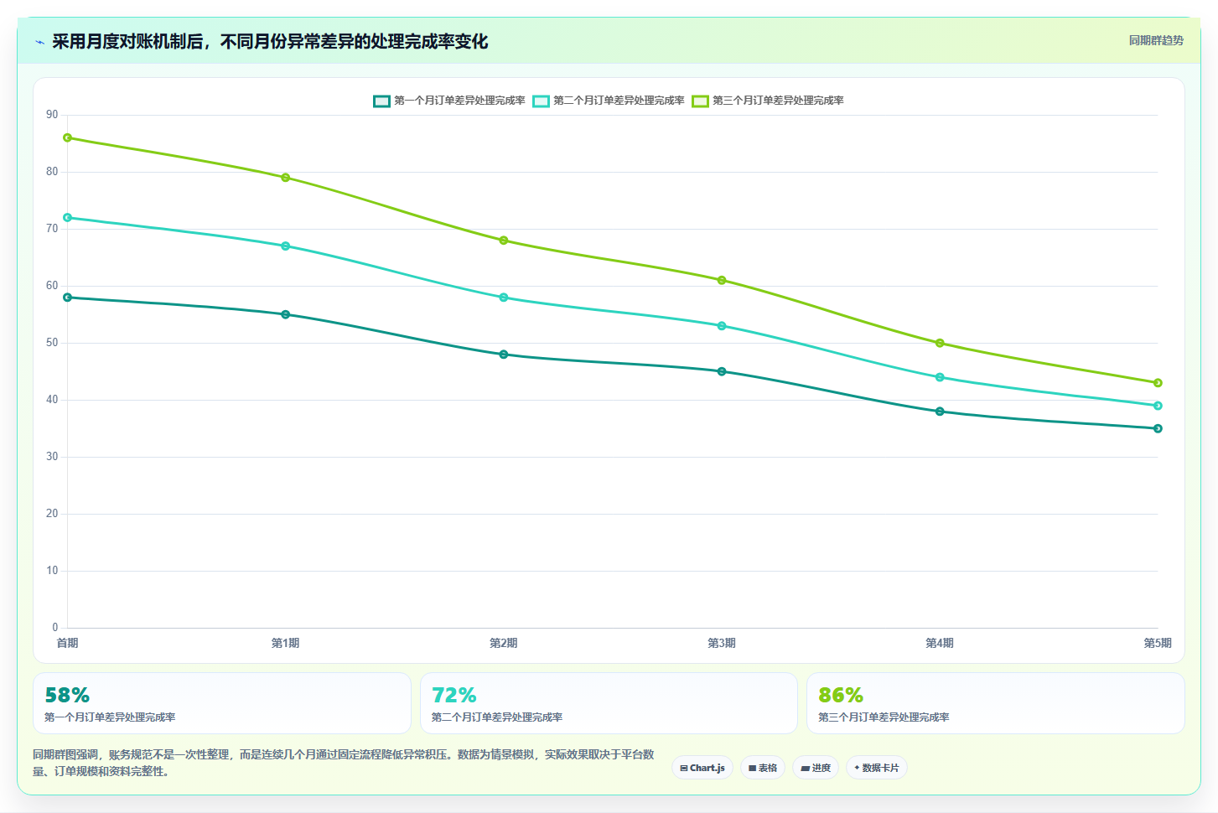Click the turquoise line point at 首期

tap(67, 218)
